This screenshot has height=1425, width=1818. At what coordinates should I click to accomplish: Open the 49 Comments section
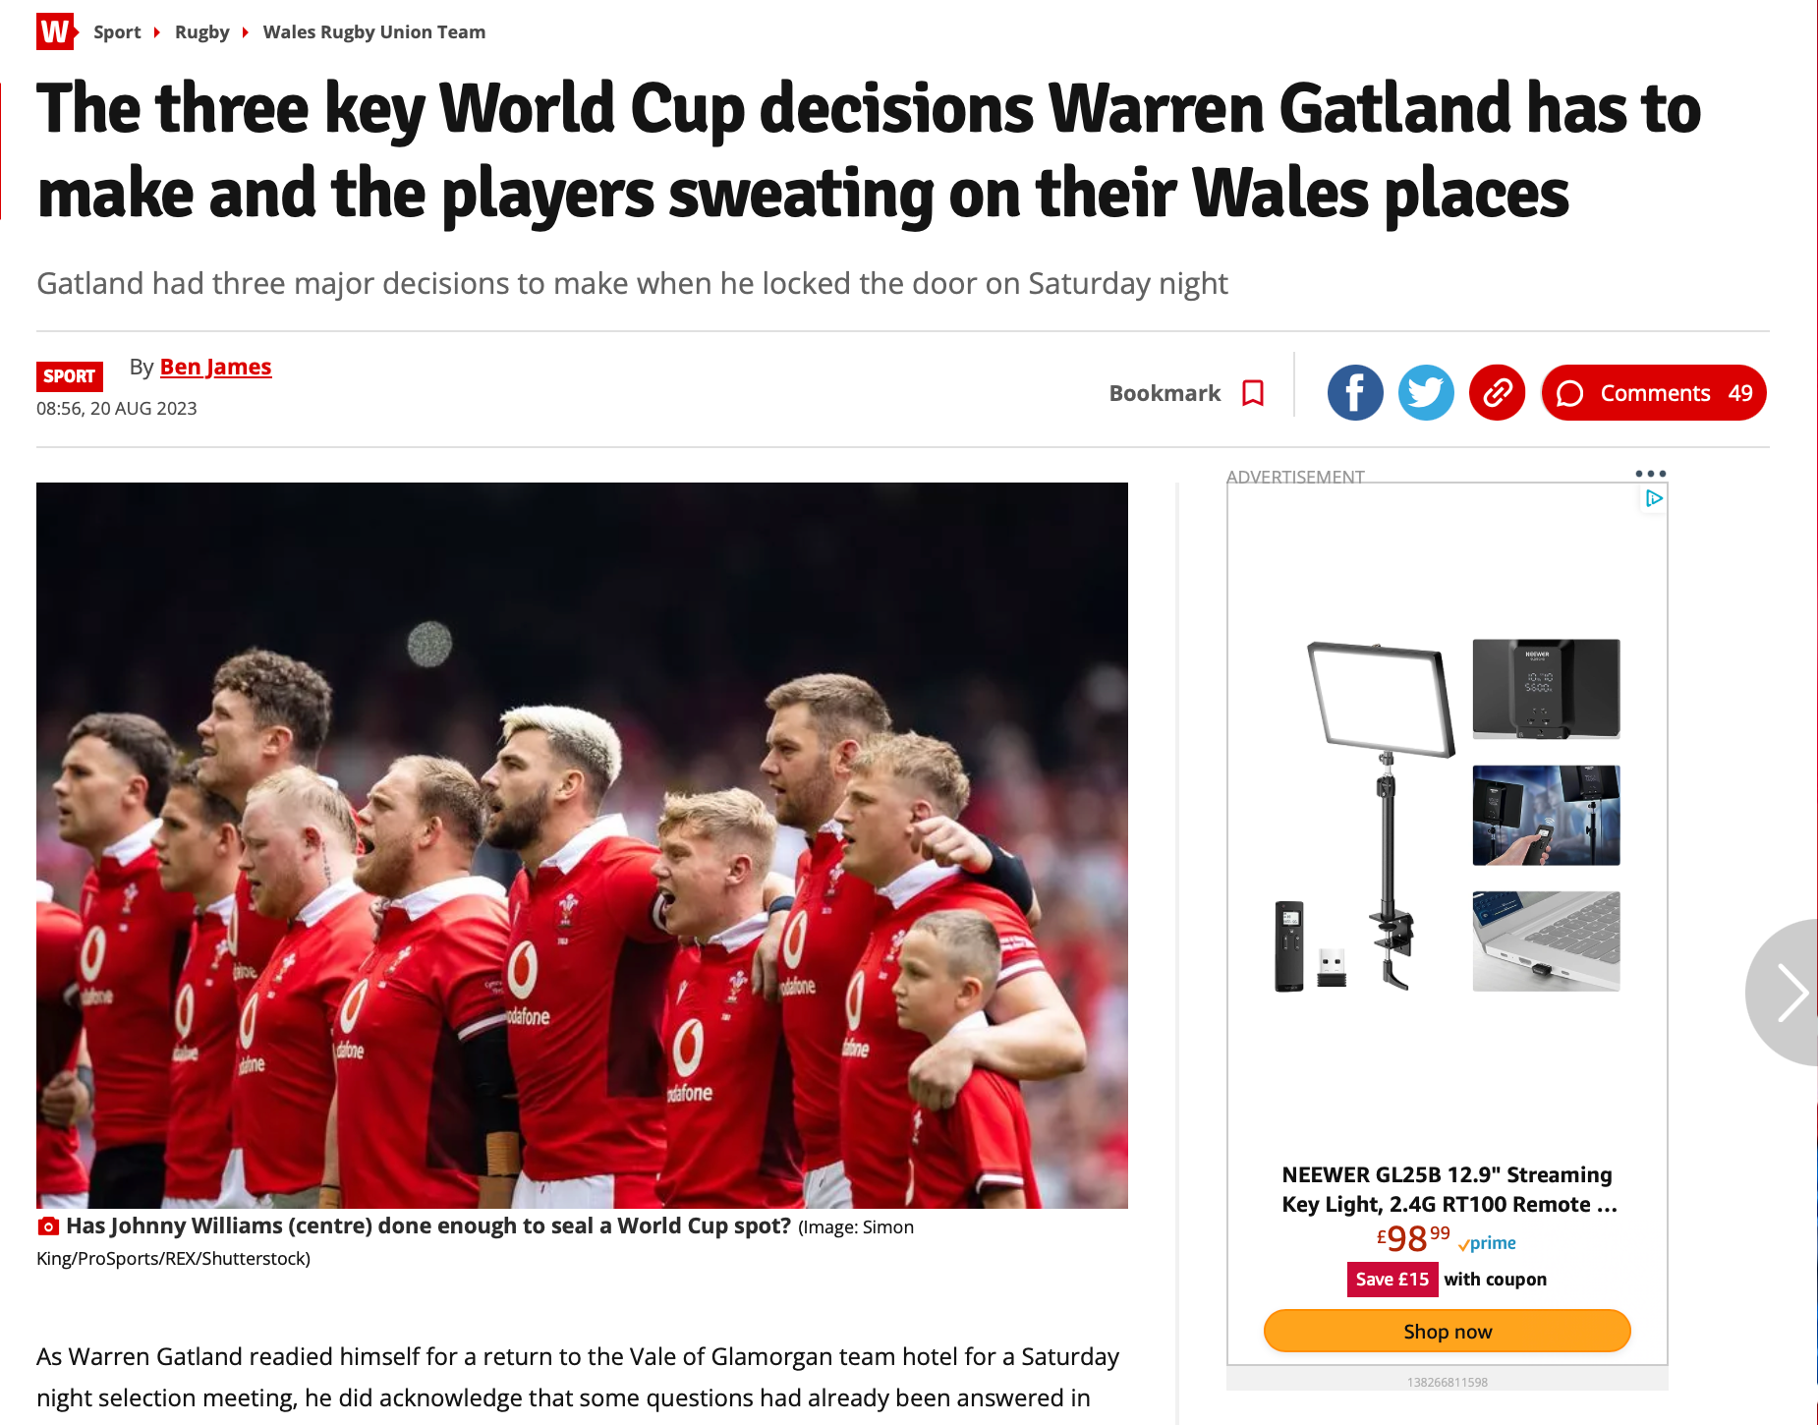click(x=1654, y=393)
